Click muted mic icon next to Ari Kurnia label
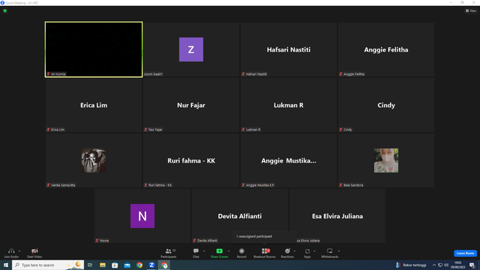This screenshot has width=480, height=270. 48,74
